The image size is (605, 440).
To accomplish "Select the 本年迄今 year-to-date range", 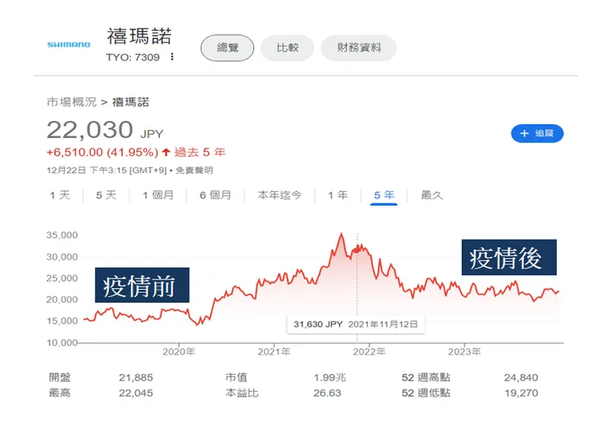I will [280, 195].
